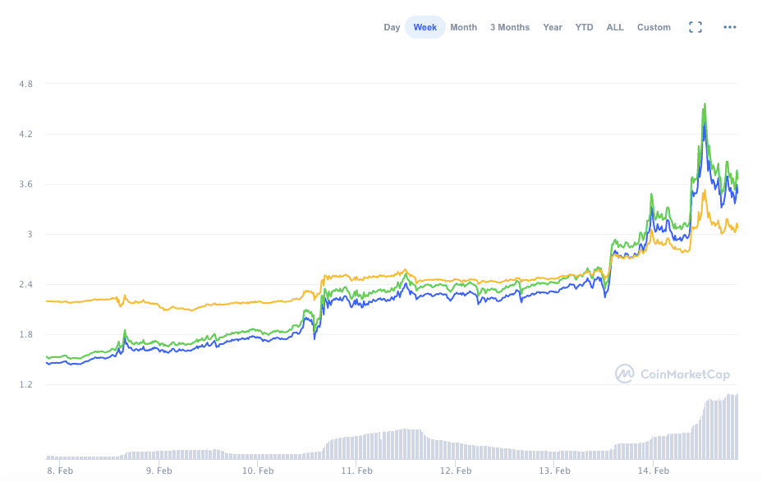Click the yellow line's start at far left
762x482 pixels.
(48, 301)
